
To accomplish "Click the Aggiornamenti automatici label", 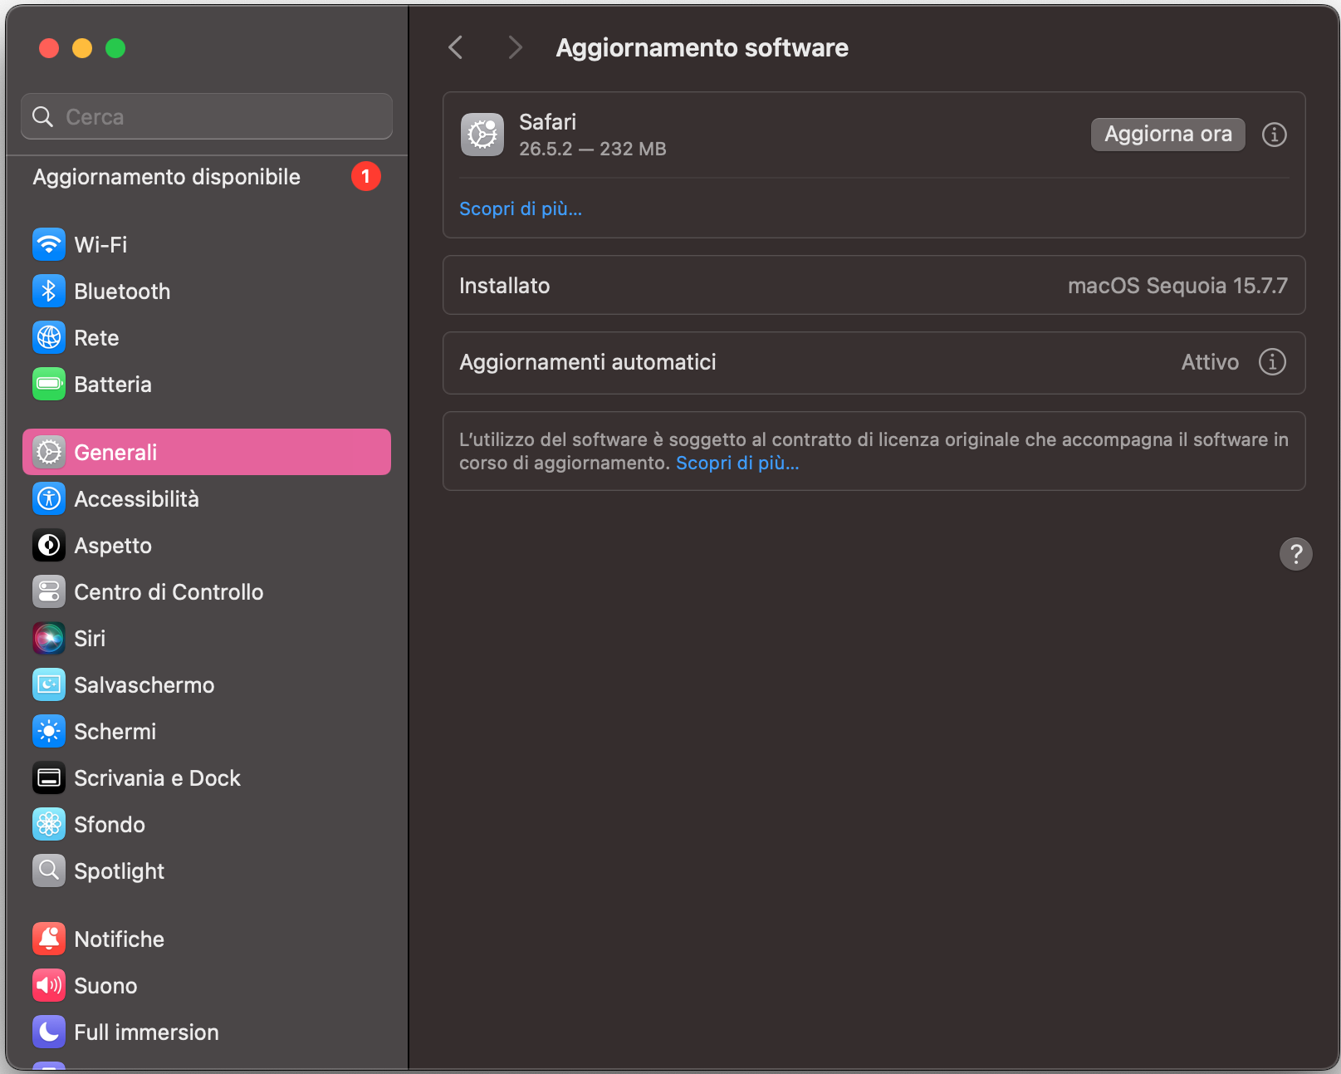I will point(587,362).
